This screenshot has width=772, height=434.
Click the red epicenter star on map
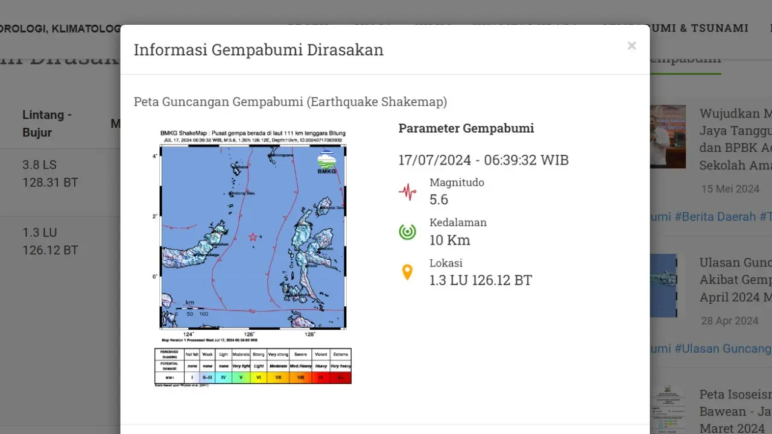(253, 237)
